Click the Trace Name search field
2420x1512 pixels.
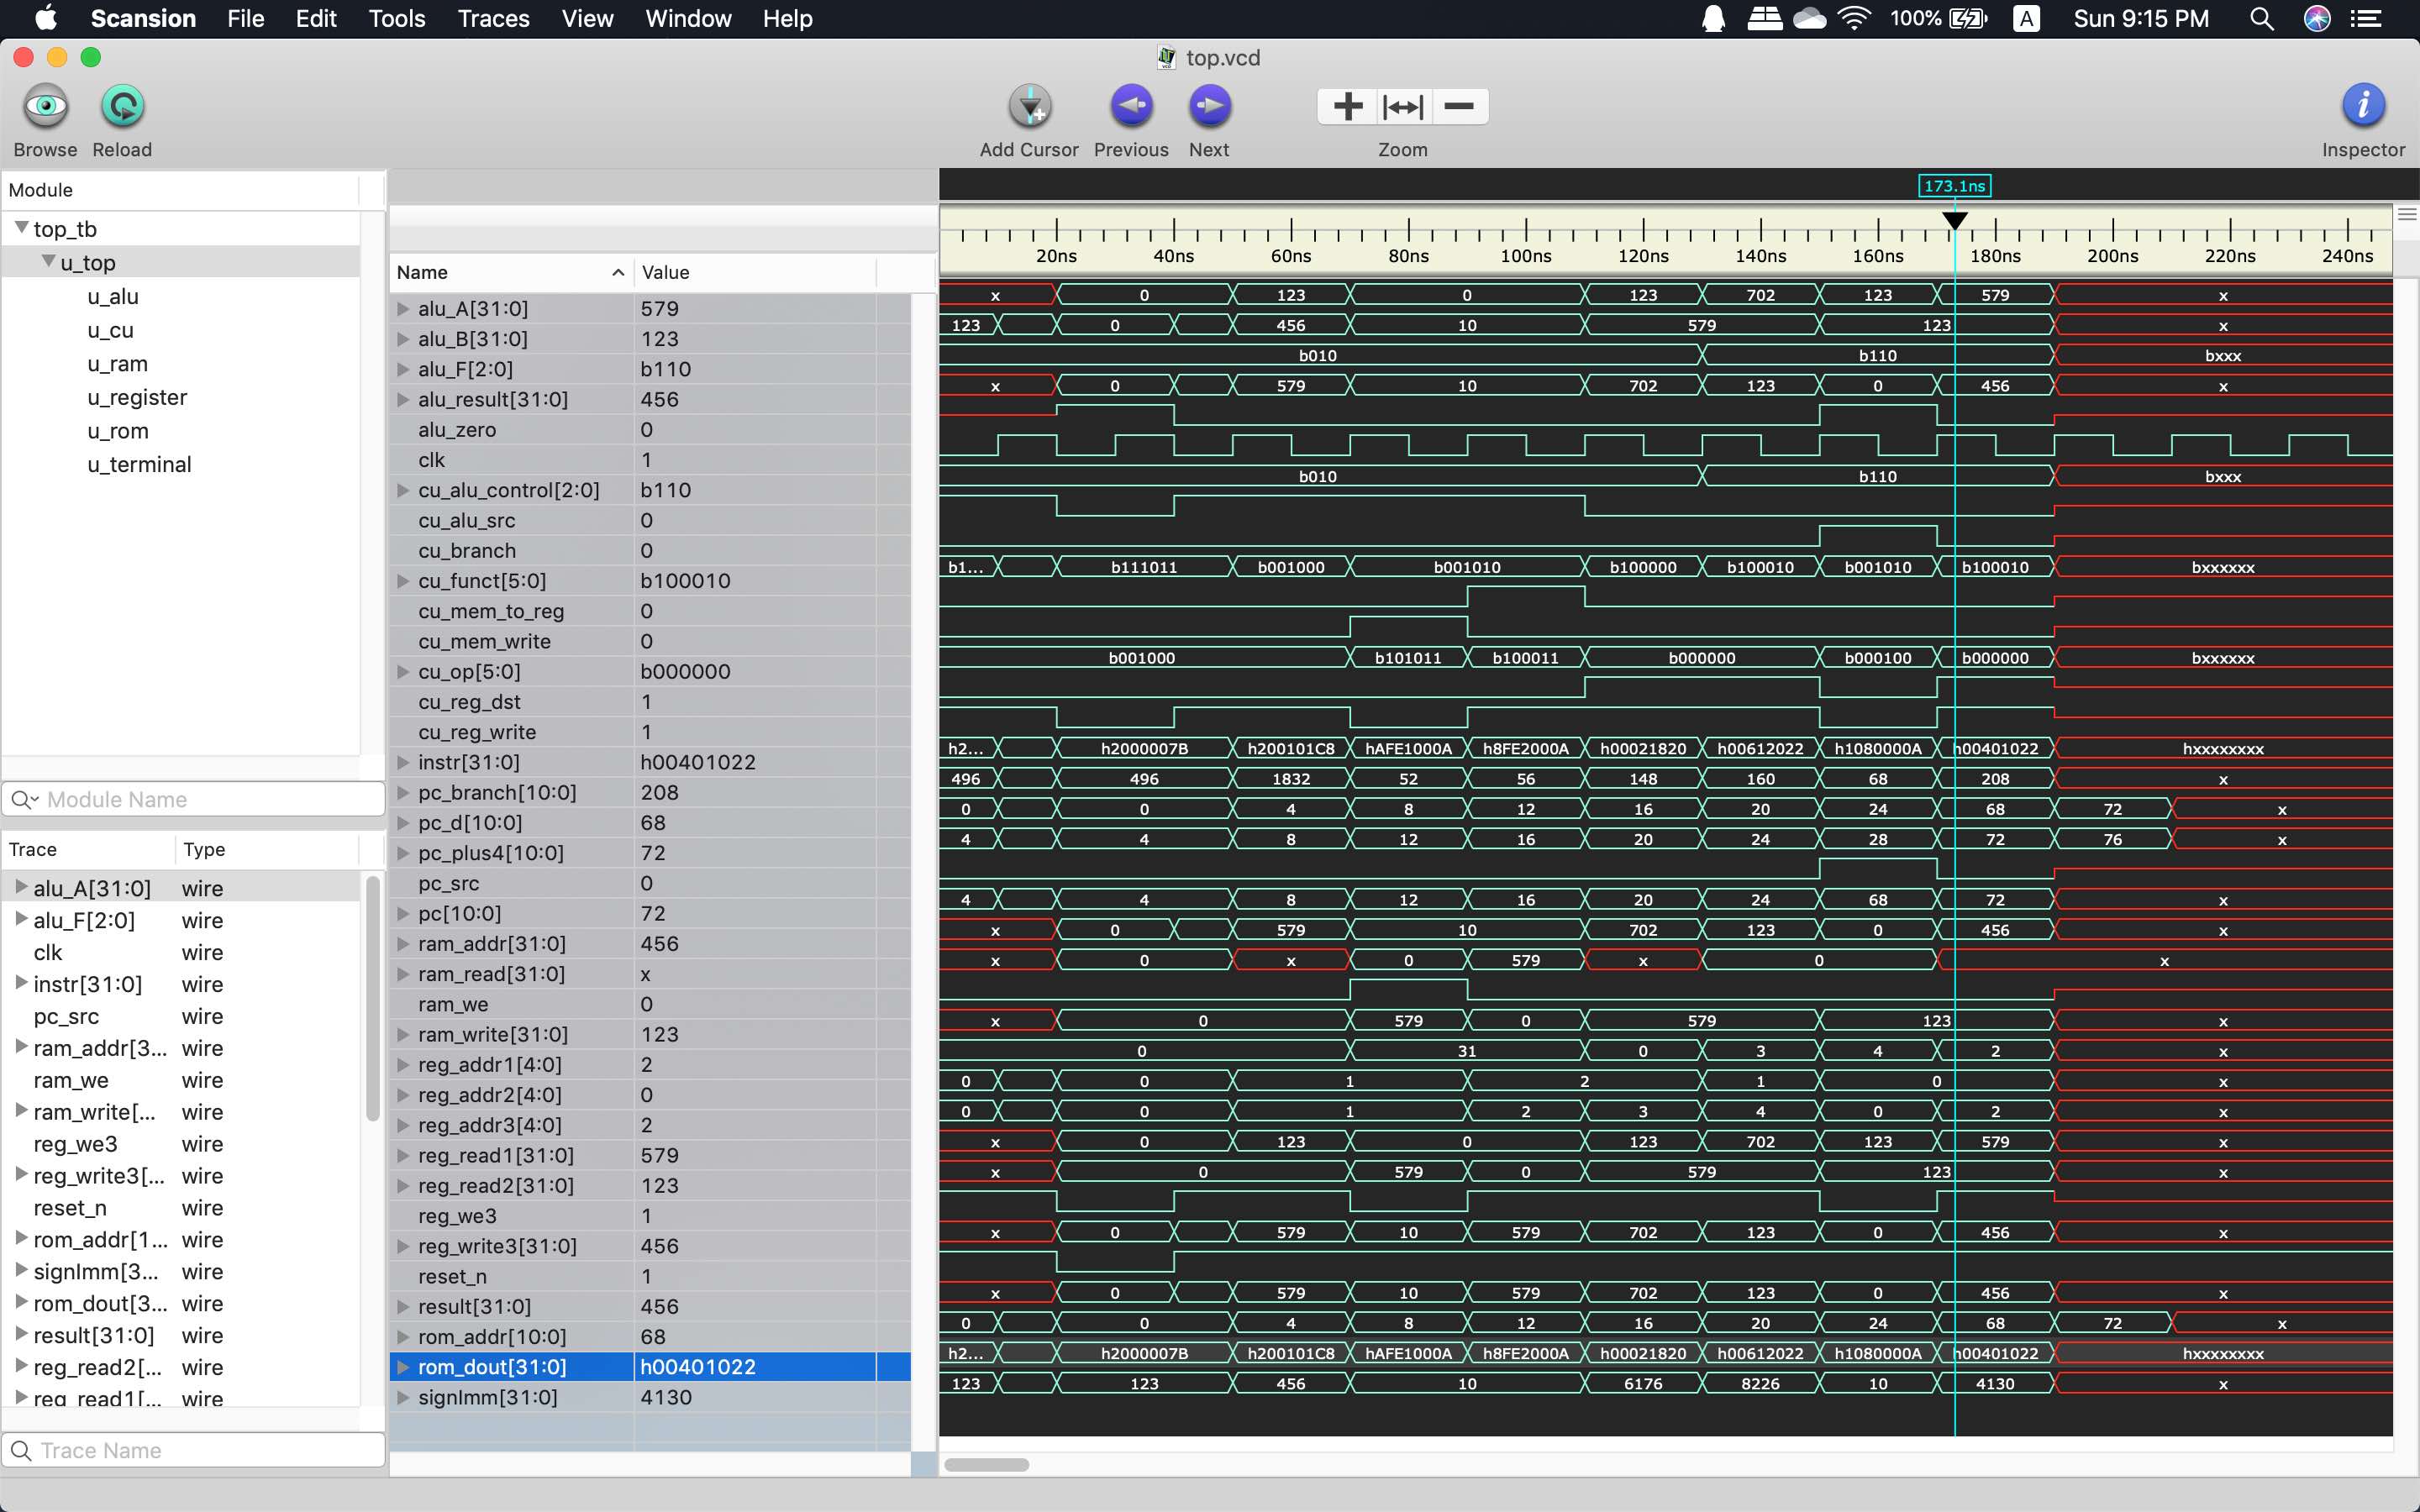coord(194,1450)
